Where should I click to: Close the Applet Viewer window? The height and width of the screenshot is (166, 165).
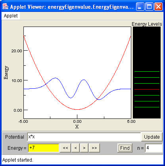coord(158,6)
